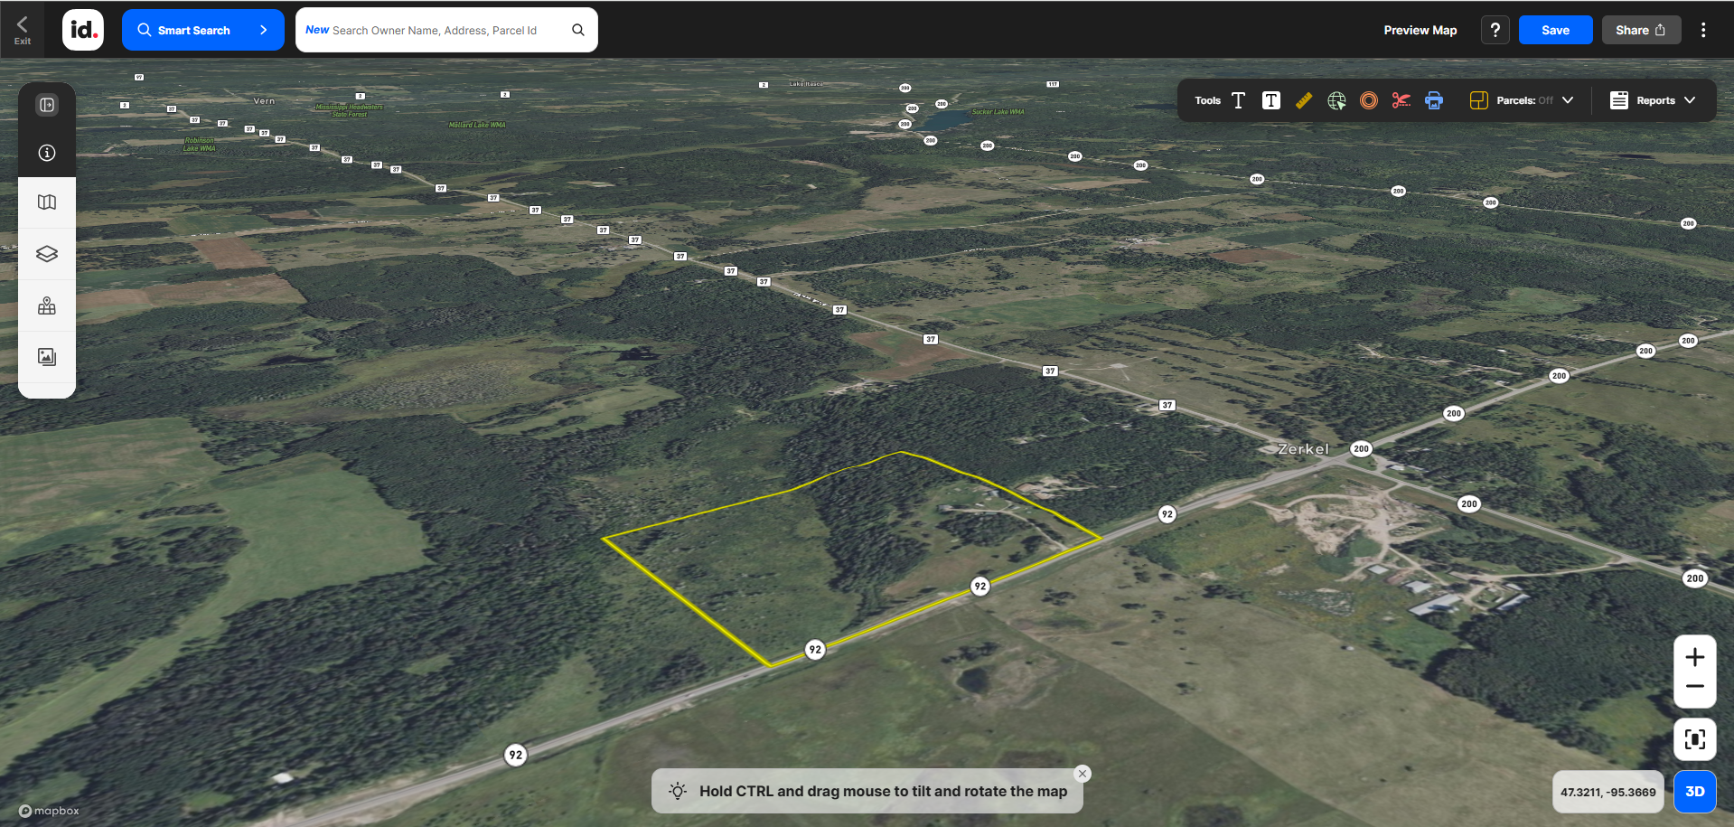Save the current map
This screenshot has height=827, width=1734.
[x=1555, y=29]
